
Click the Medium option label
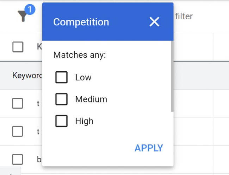pos(91,99)
